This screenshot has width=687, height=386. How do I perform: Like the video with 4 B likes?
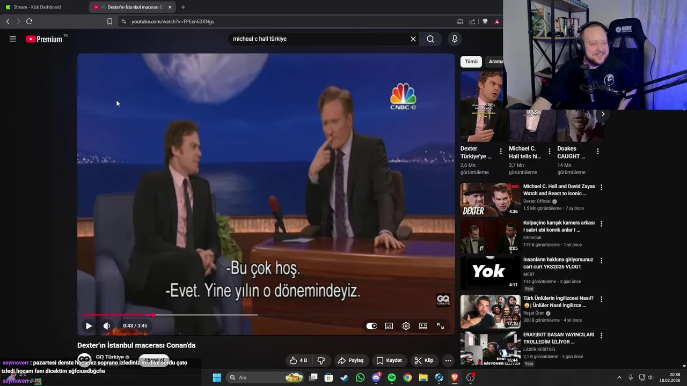[298, 360]
